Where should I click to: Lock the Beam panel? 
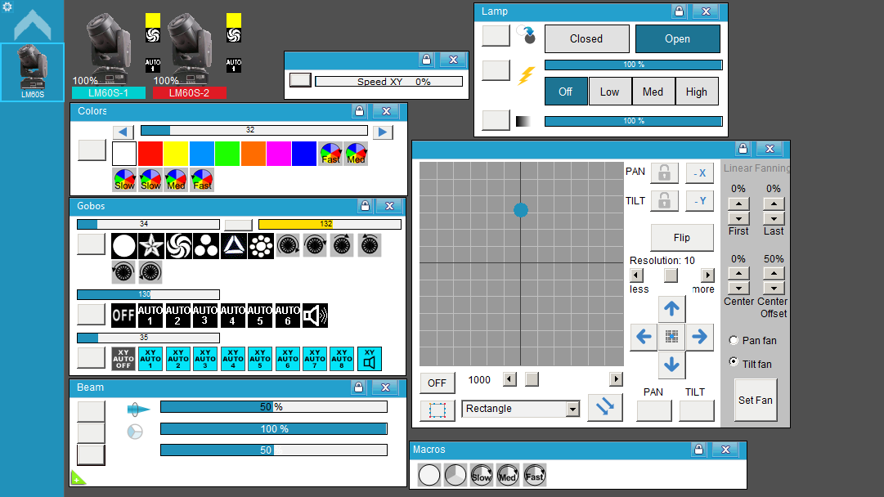click(x=358, y=387)
